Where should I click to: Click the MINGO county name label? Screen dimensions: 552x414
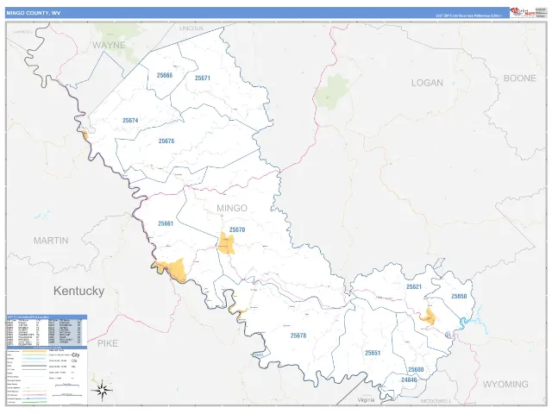coord(232,209)
